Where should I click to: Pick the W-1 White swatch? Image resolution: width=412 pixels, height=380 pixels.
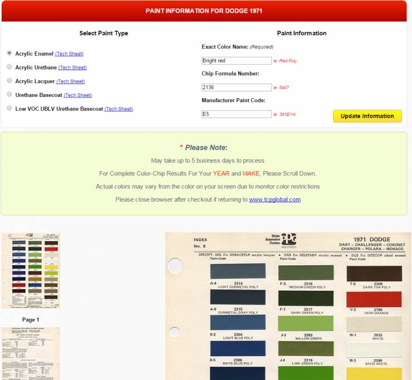click(x=374, y=324)
